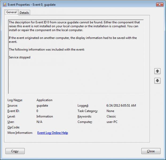Click the Keywords value 'Classic'
166x160 pixels.
[111, 117]
